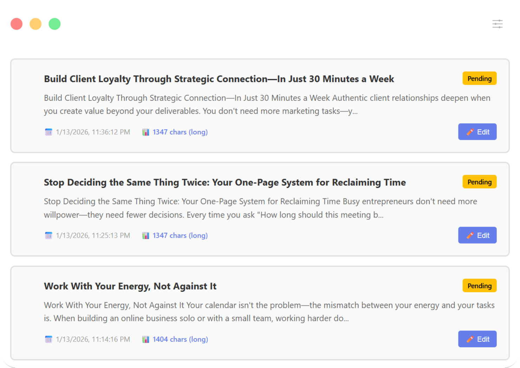Click the yellow traffic light button
This screenshot has width=520, height=368.
click(35, 24)
